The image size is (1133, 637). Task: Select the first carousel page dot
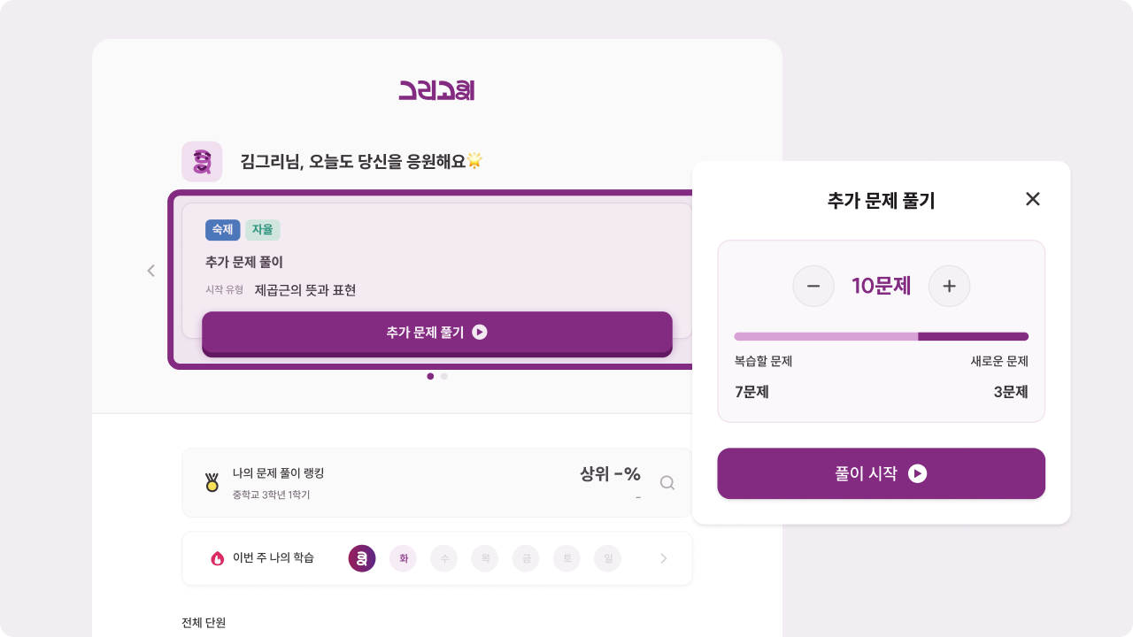tap(430, 376)
